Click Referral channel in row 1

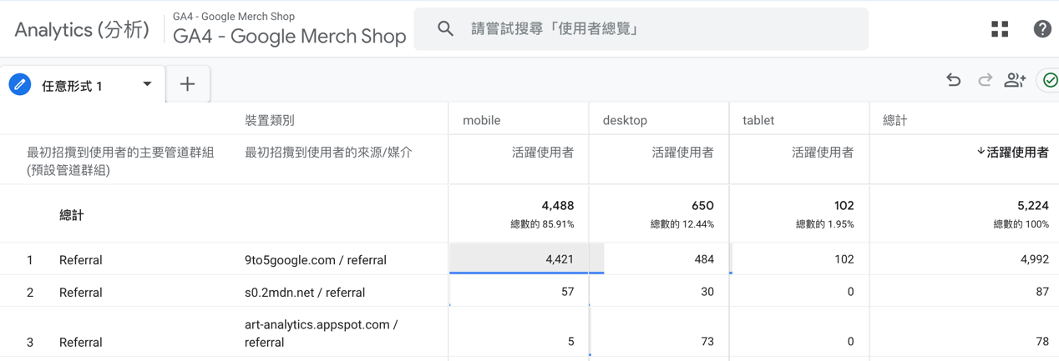click(81, 260)
